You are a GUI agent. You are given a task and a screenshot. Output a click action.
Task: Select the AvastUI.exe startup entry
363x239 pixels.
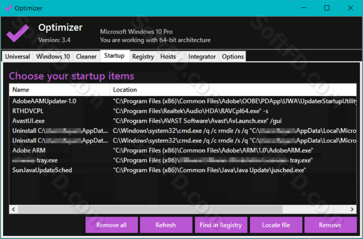coord(29,121)
